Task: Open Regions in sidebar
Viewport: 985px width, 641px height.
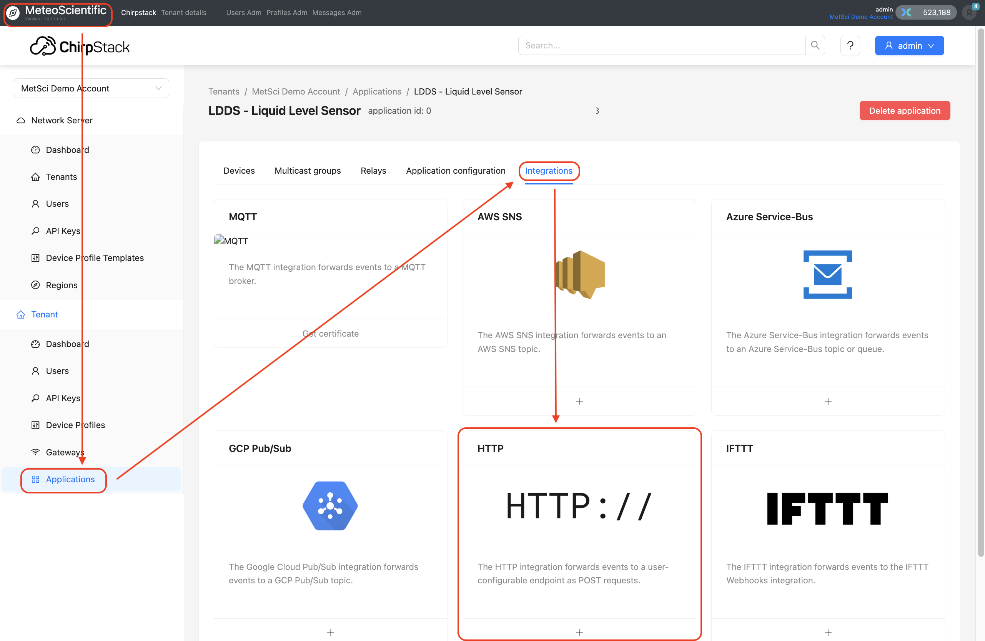Action: coord(62,285)
